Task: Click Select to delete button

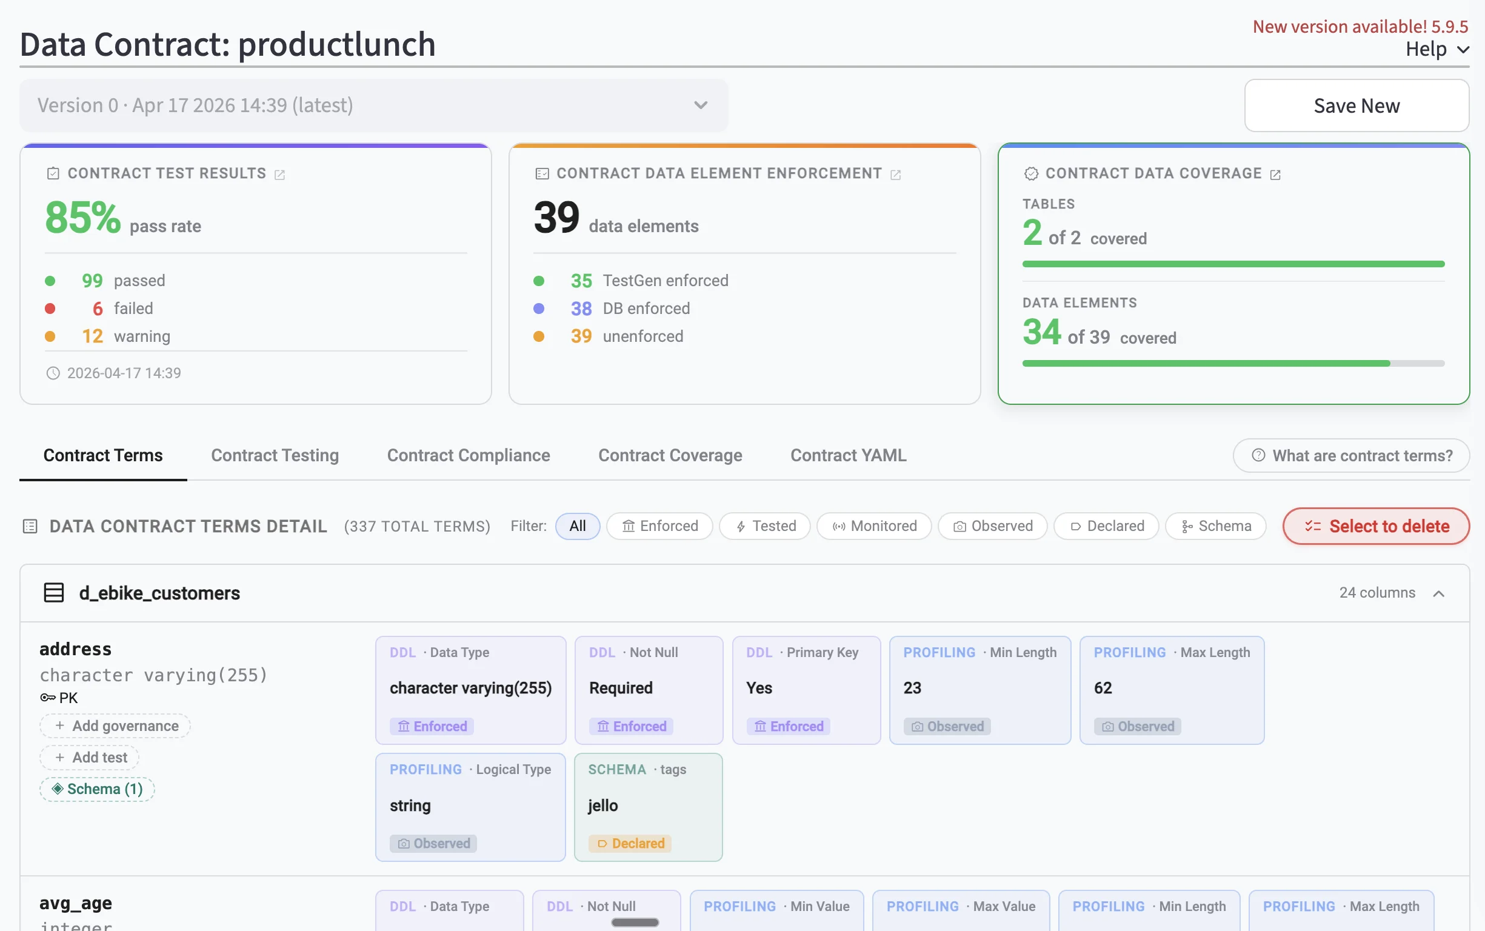Action: click(x=1376, y=527)
